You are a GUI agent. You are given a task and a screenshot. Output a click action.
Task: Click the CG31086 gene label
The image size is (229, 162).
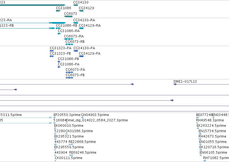(64, 8)
